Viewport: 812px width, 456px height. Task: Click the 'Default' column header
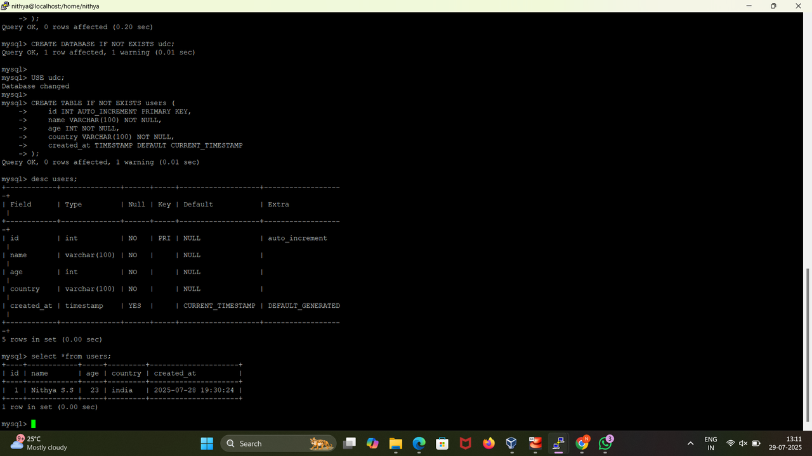(x=198, y=205)
